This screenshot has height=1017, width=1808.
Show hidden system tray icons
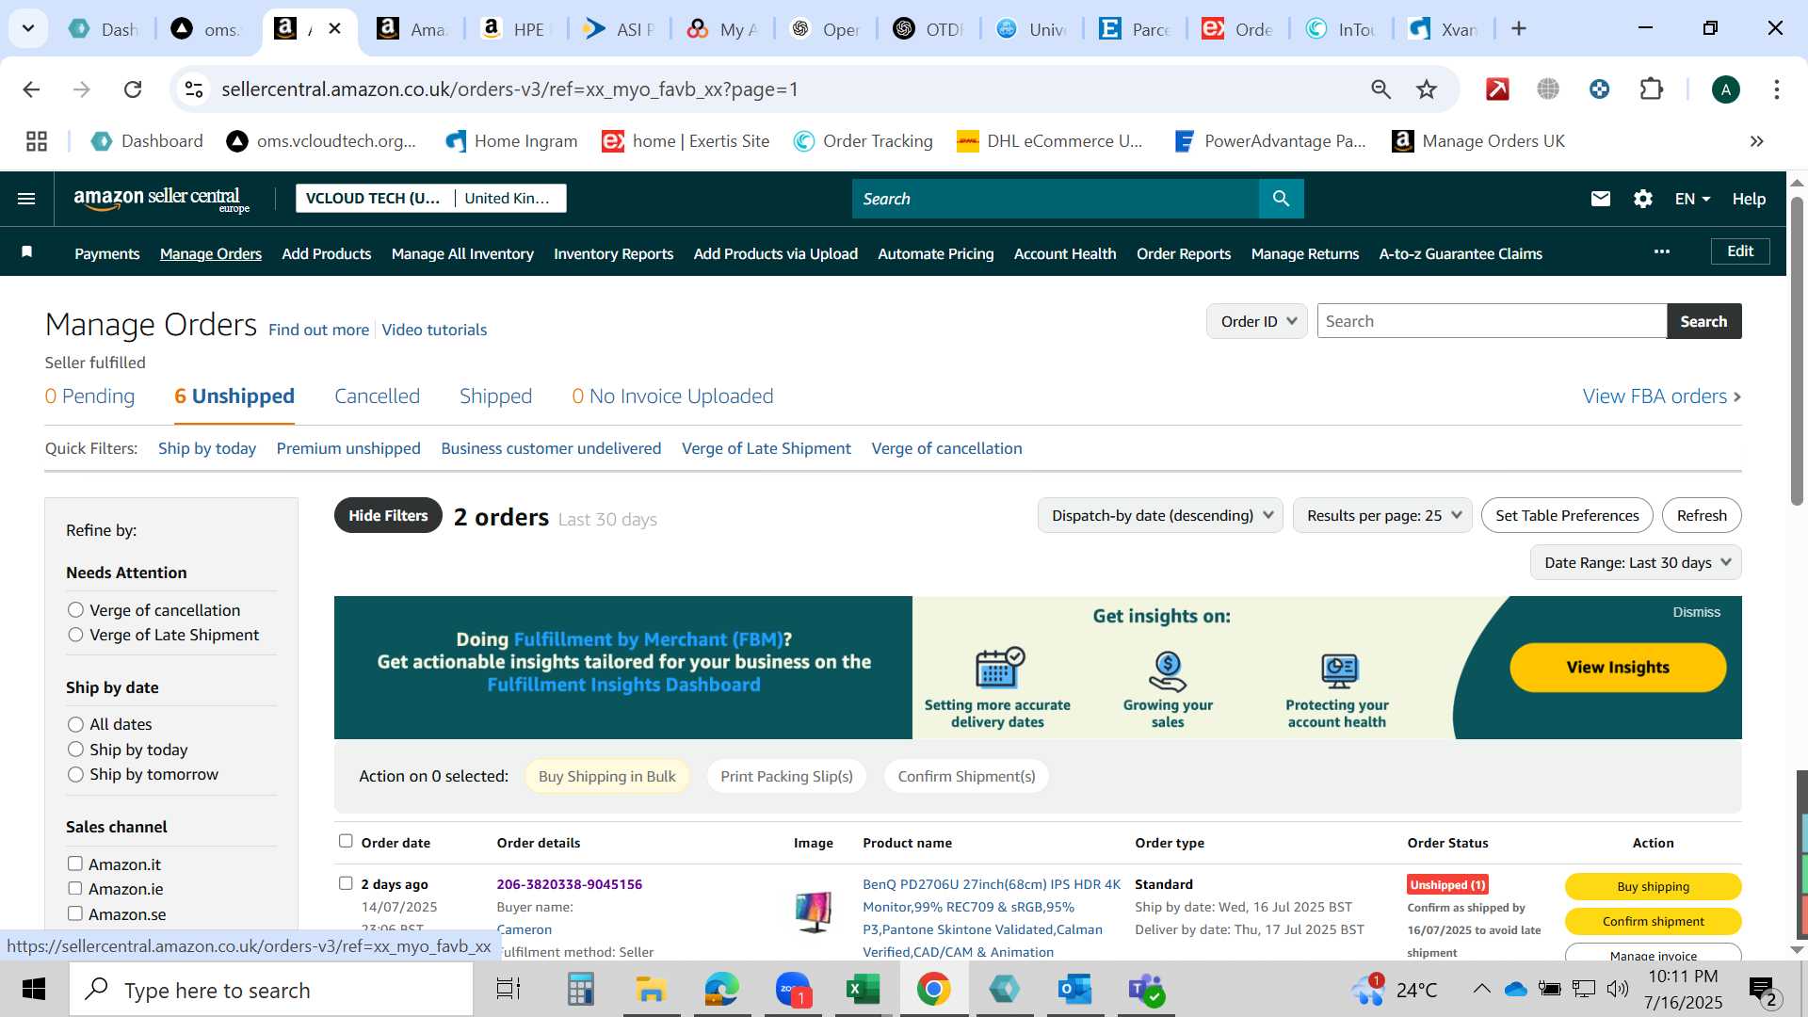[x=1481, y=989]
